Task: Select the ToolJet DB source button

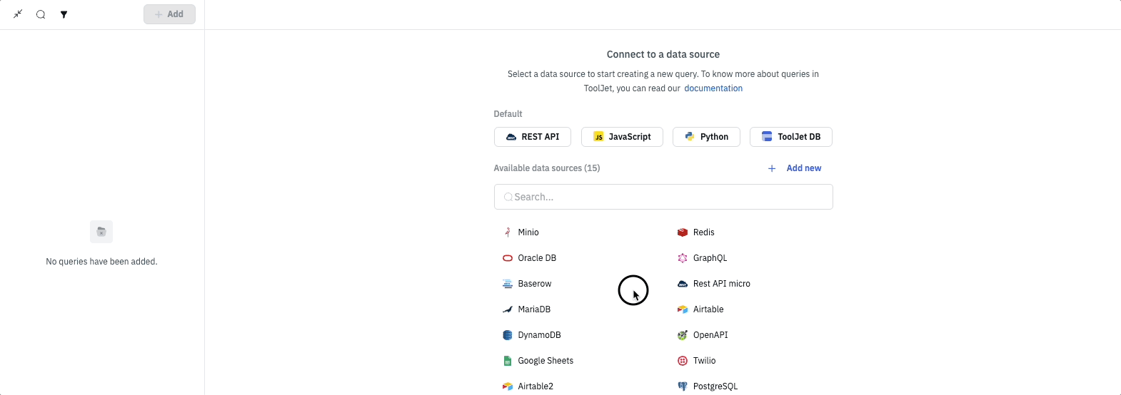Action: point(790,137)
